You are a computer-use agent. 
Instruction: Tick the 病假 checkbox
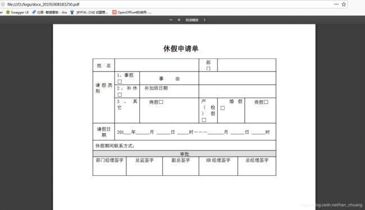(161, 102)
